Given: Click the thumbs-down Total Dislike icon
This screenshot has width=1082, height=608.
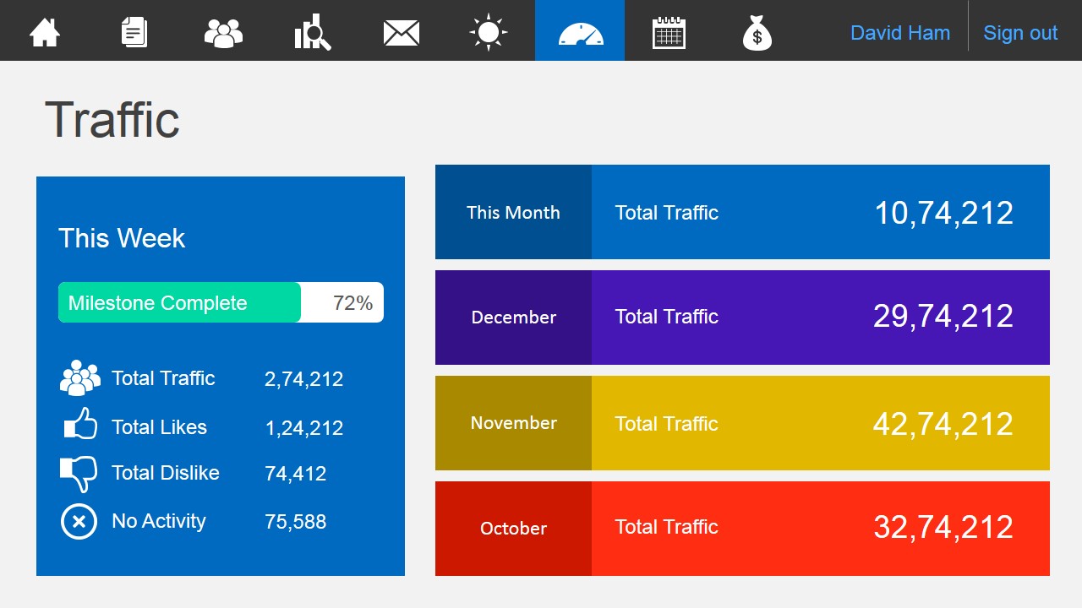Looking at the screenshot, I should 79,474.
